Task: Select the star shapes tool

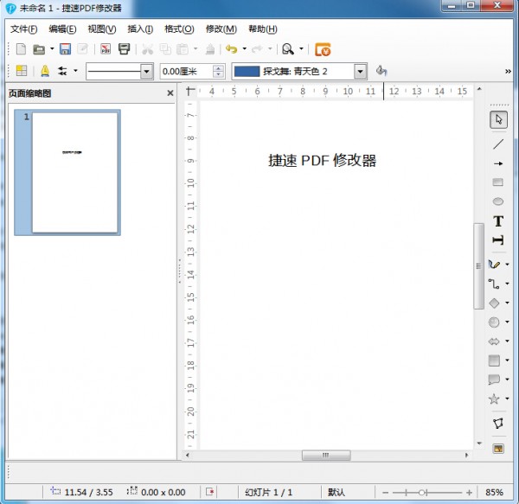Action: (494, 399)
